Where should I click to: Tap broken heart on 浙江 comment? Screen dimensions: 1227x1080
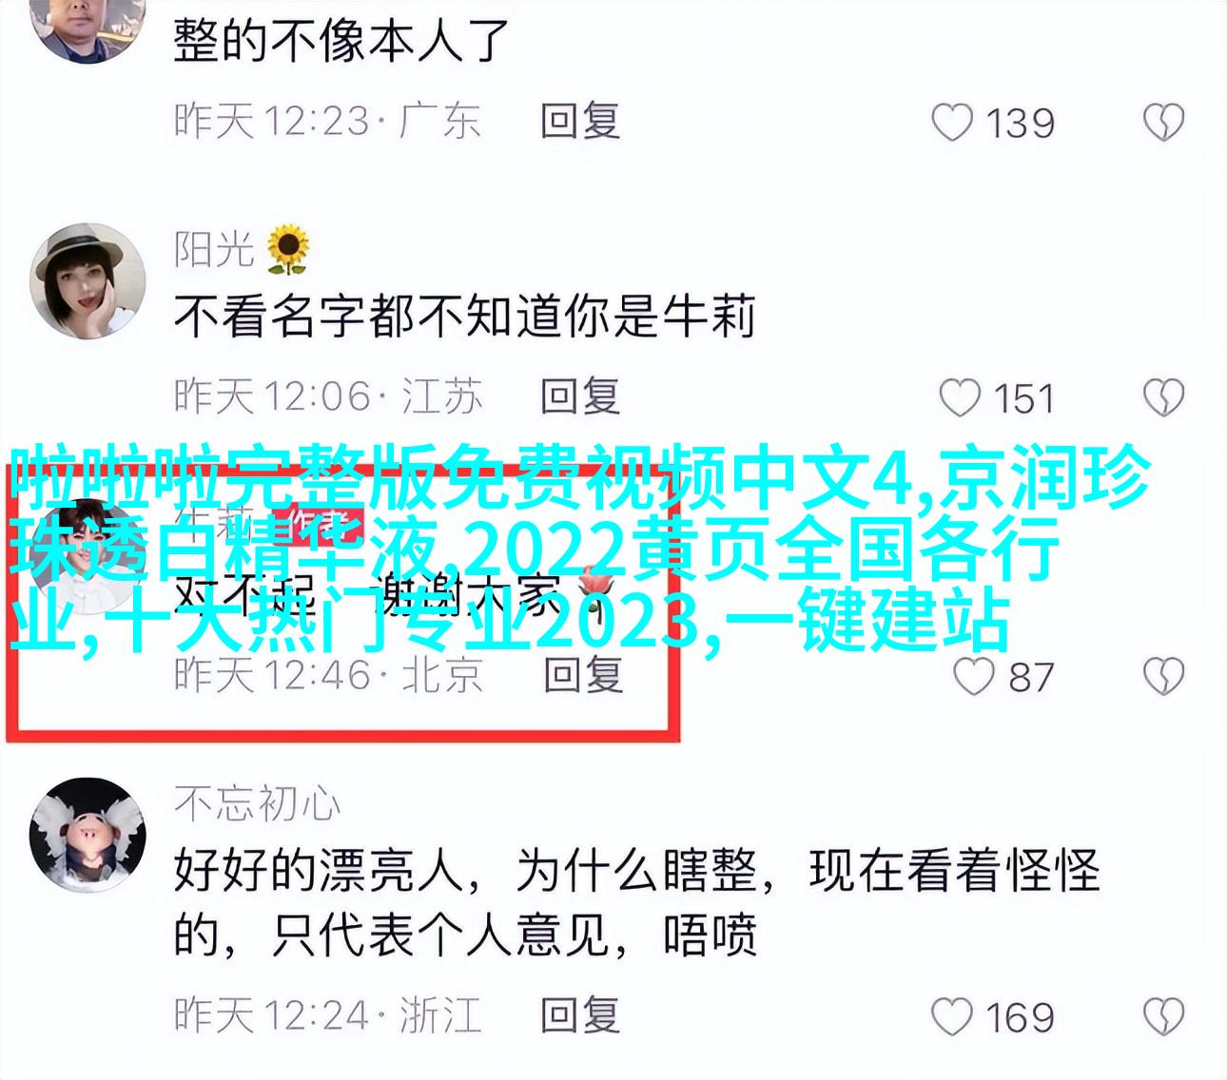pos(1163,1016)
